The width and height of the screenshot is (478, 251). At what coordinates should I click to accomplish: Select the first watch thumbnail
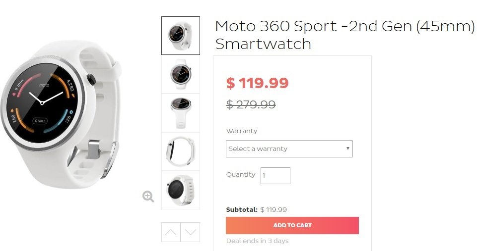(x=181, y=36)
